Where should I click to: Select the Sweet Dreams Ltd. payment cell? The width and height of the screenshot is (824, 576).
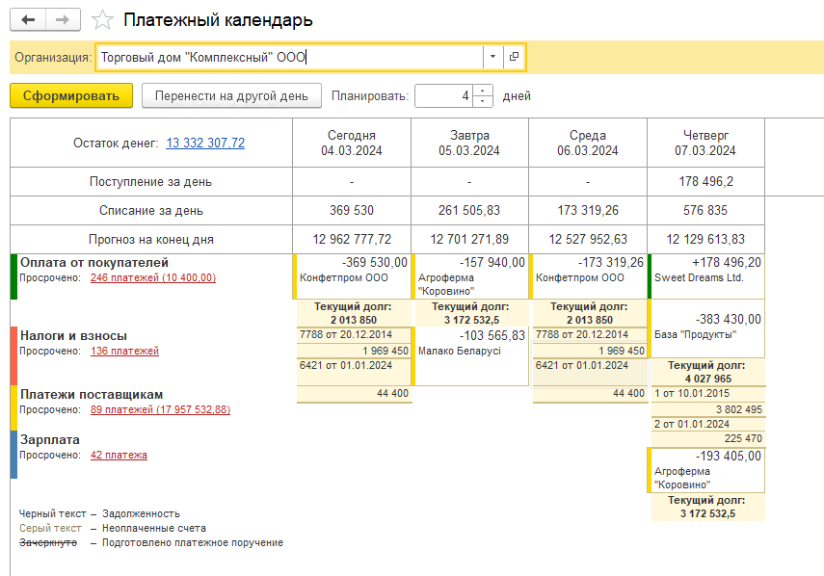[x=706, y=275]
